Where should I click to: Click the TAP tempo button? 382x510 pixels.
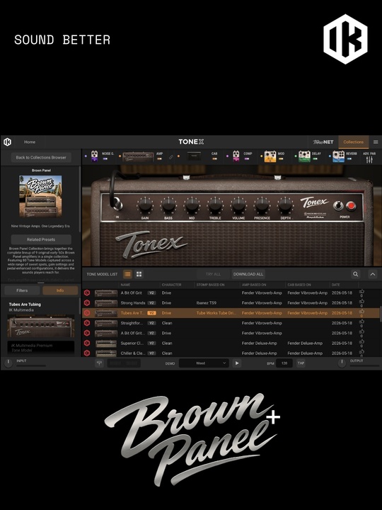[x=301, y=363]
